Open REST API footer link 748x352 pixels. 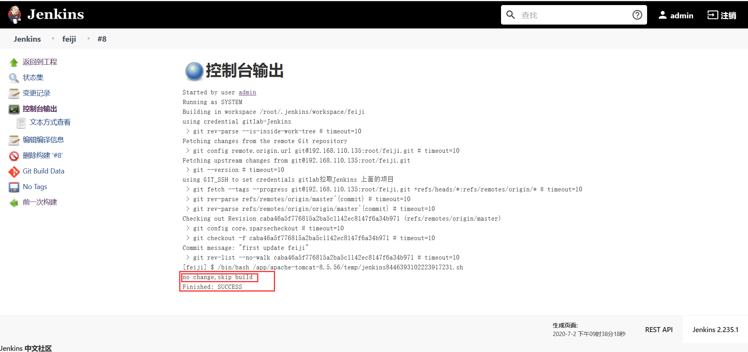tap(659, 330)
